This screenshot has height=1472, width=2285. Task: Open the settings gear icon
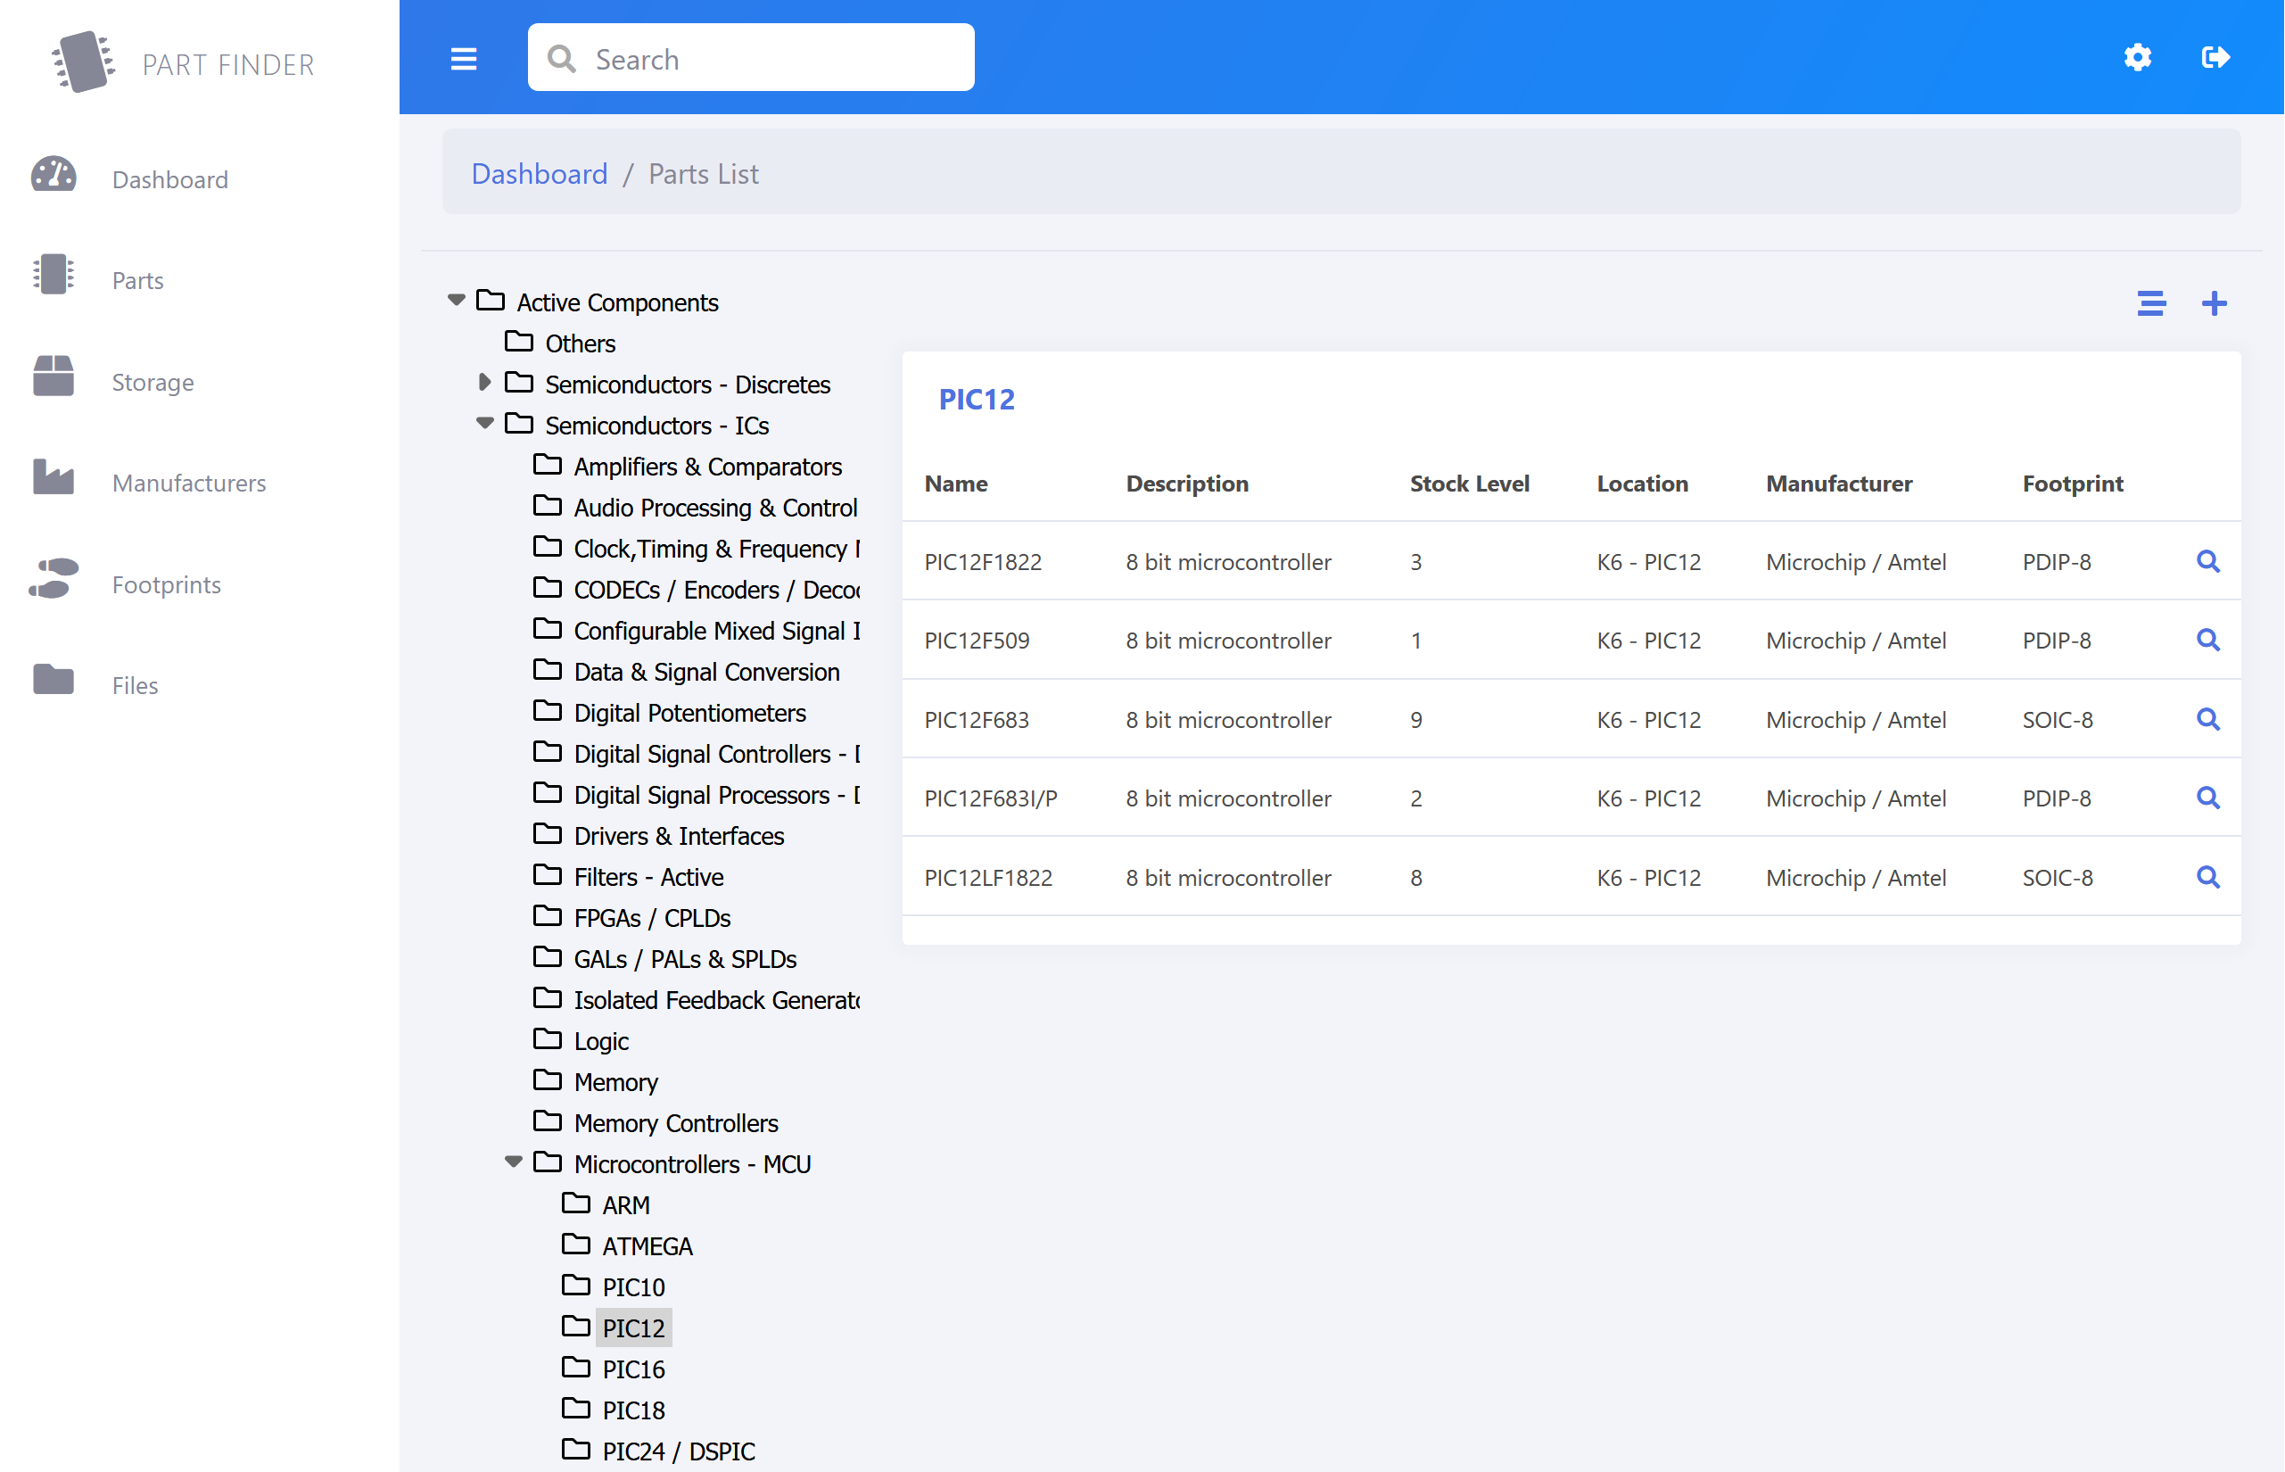pos(2137,57)
